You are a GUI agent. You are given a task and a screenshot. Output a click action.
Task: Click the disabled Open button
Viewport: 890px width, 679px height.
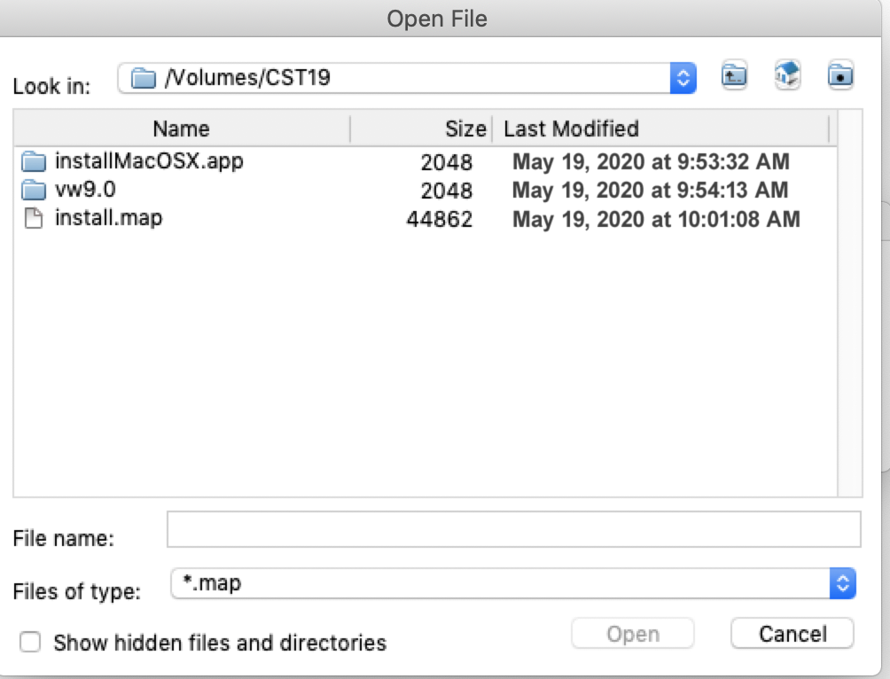(x=633, y=634)
